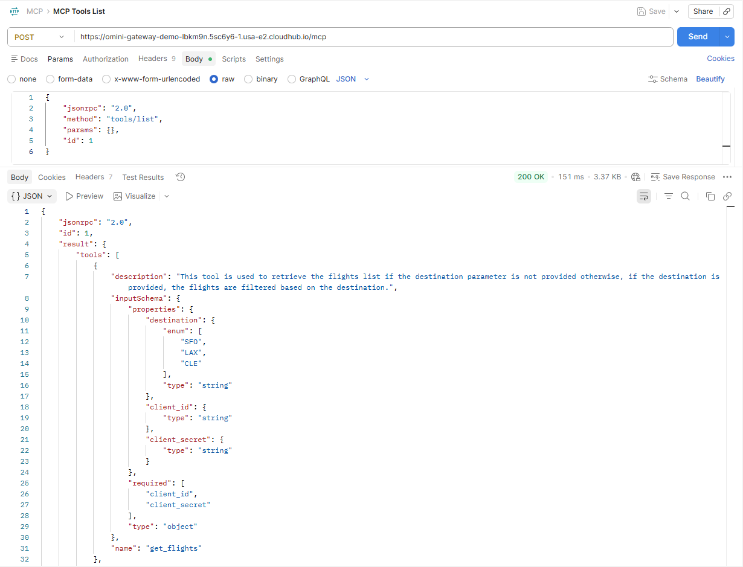Click the "params" key in request body
The image size is (743, 567).
click(80, 130)
